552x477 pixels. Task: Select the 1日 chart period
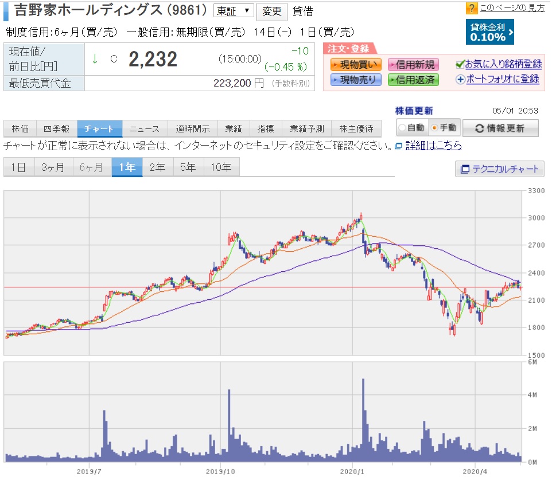tap(19, 167)
